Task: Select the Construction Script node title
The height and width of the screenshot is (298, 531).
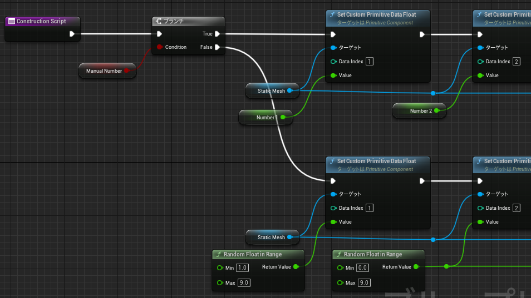Action: pyautogui.click(x=41, y=21)
